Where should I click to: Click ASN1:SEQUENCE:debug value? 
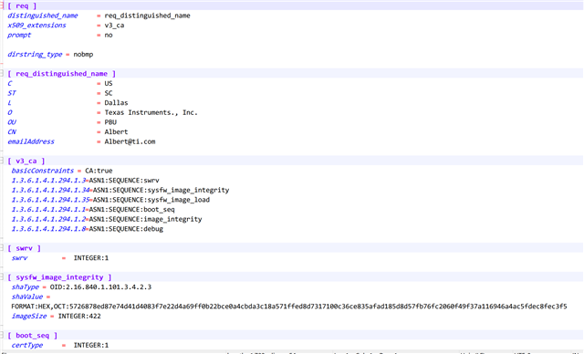tap(126, 229)
